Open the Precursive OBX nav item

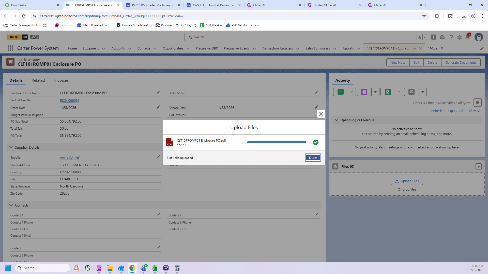tap(207, 48)
